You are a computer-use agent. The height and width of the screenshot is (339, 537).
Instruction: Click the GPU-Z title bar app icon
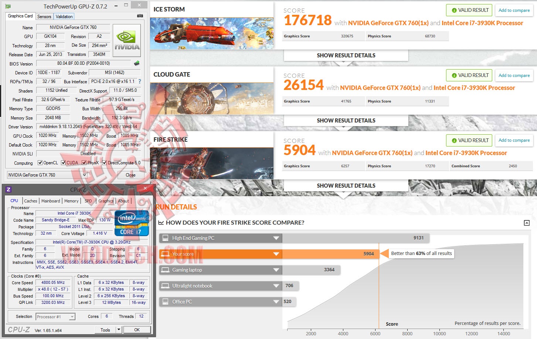pyautogui.click(x=8, y=6)
